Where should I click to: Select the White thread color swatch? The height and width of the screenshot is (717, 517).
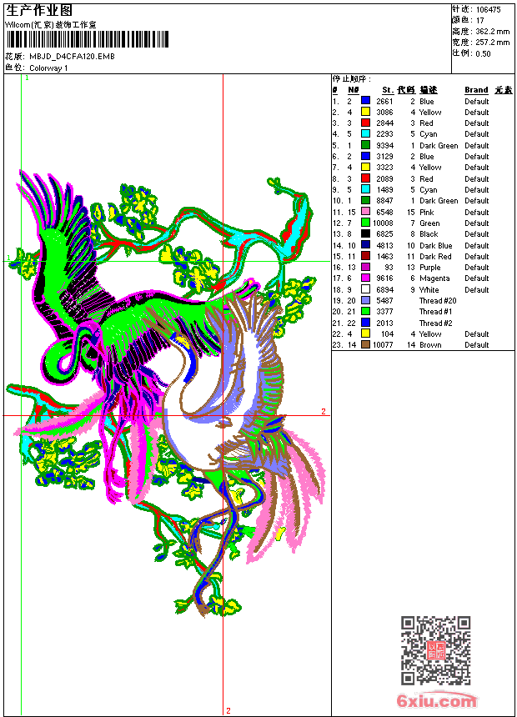(365, 289)
